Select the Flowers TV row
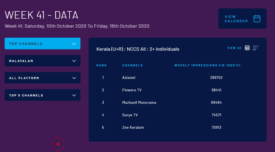 132,90
